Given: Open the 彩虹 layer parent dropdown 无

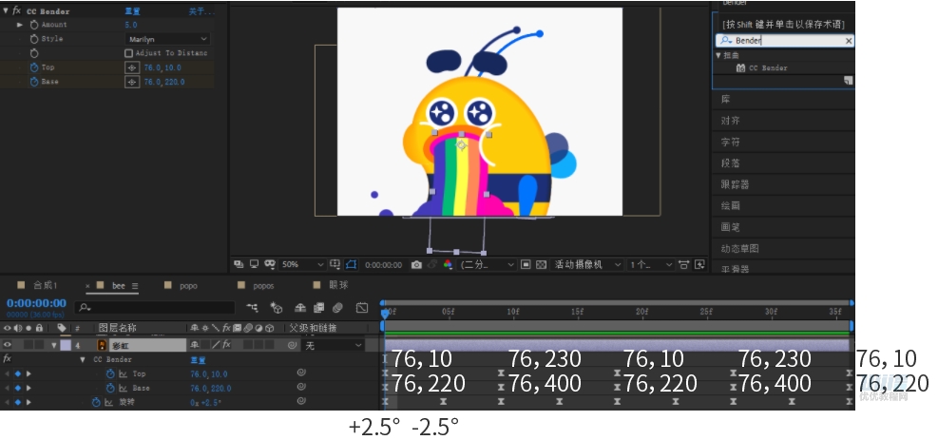Looking at the screenshot, I should [x=335, y=346].
